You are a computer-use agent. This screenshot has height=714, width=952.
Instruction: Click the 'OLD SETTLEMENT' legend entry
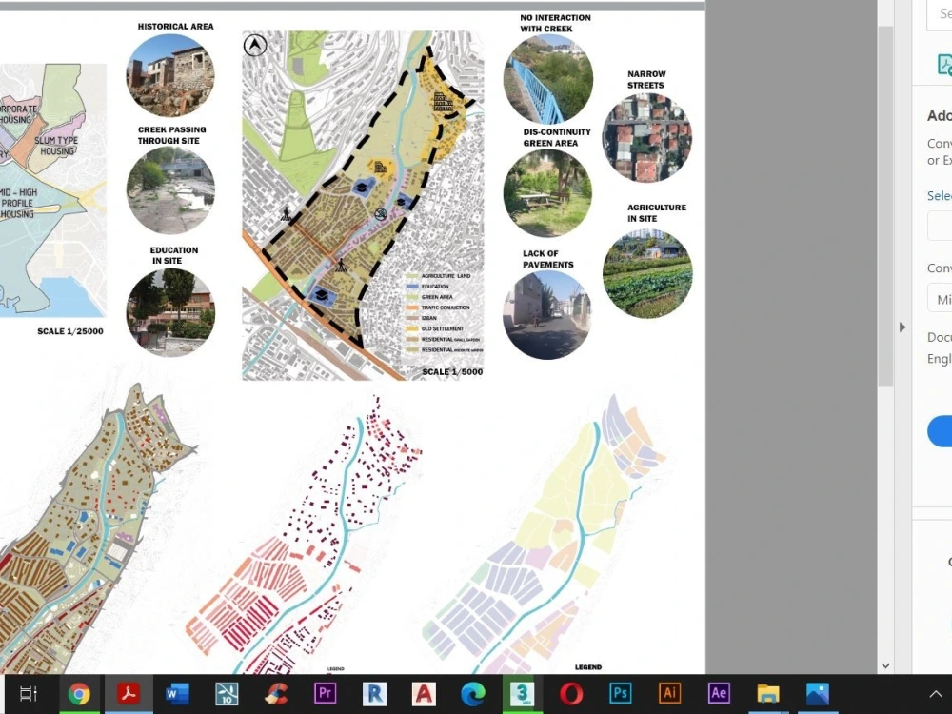(x=442, y=329)
